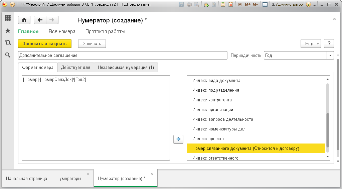Image resolution: width=342 pixels, height=189 pixels.
Task: Open the info icon dropdown arrow
Action: click(x=314, y=5)
